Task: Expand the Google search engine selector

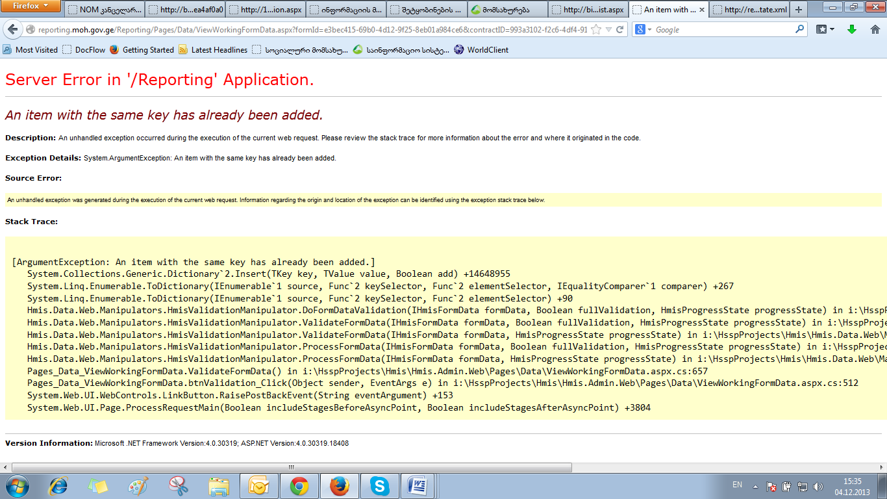Action: pyautogui.click(x=643, y=30)
